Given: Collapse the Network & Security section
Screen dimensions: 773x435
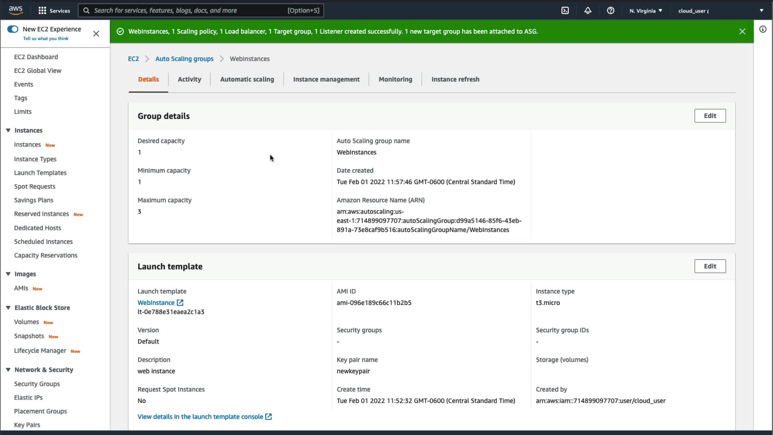Looking at the screenshot, I should point(8,369).
